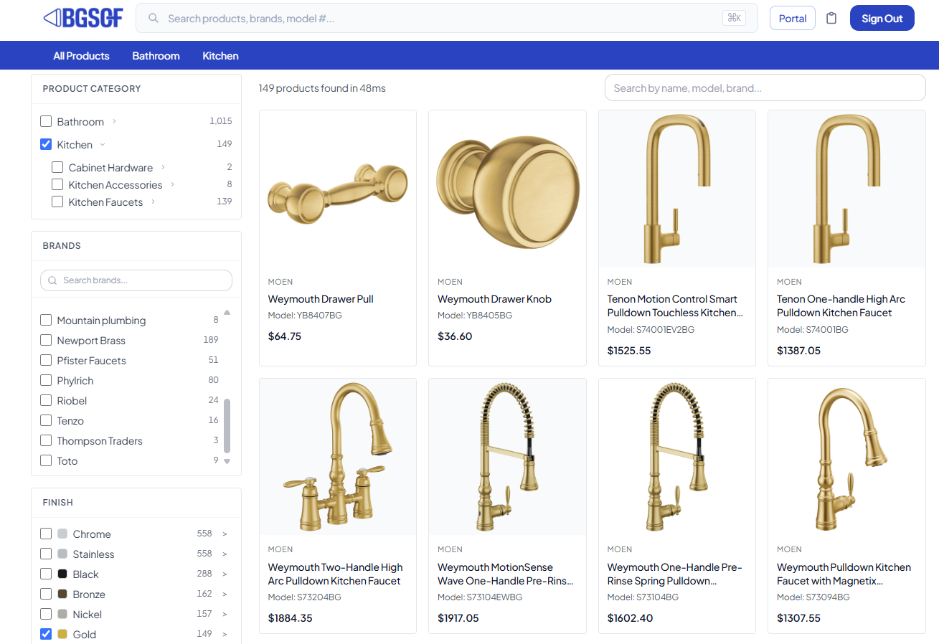Open the Weymouth Drawer Pull image
Image resolution: width=939 pixels, height=644 pixels.
[338, 189]
